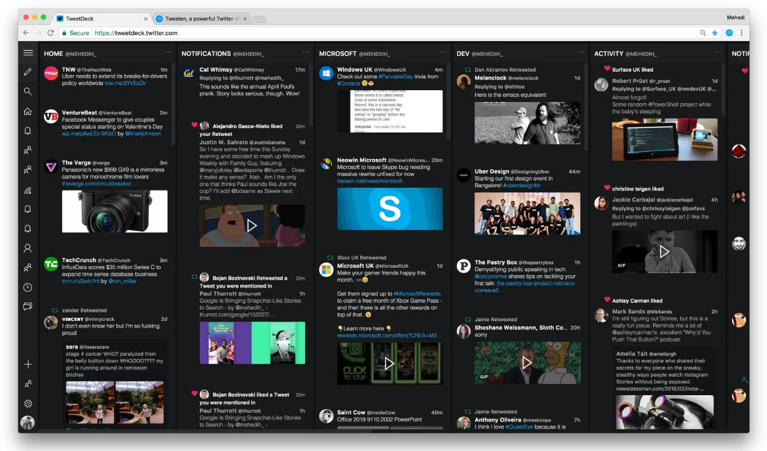
Task: Open Microsoft column options menu
Action: click(x=443, y=52)
